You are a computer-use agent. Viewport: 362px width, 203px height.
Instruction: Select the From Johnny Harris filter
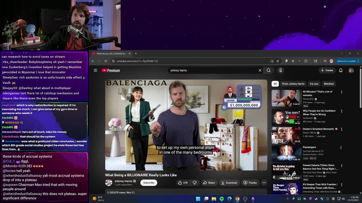[293, 84]
